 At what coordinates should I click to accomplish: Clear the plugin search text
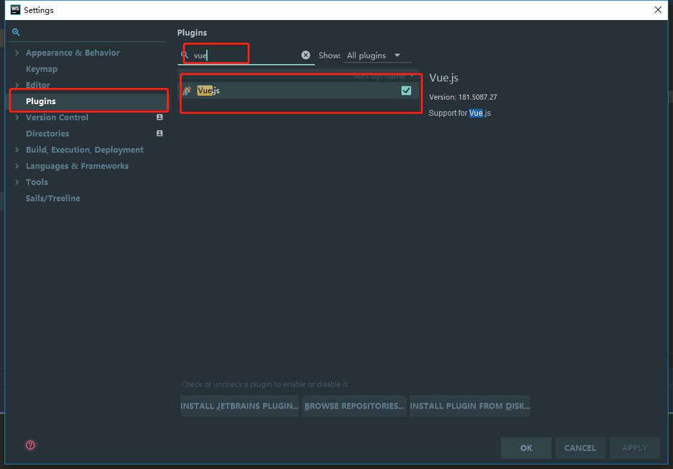click(306, 56)
